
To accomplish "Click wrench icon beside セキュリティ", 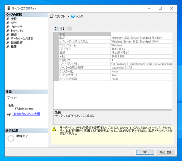I will coord(8,31).
